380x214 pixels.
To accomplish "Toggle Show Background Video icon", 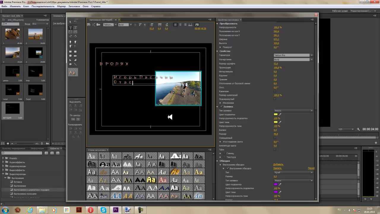I will click(197, 25).
